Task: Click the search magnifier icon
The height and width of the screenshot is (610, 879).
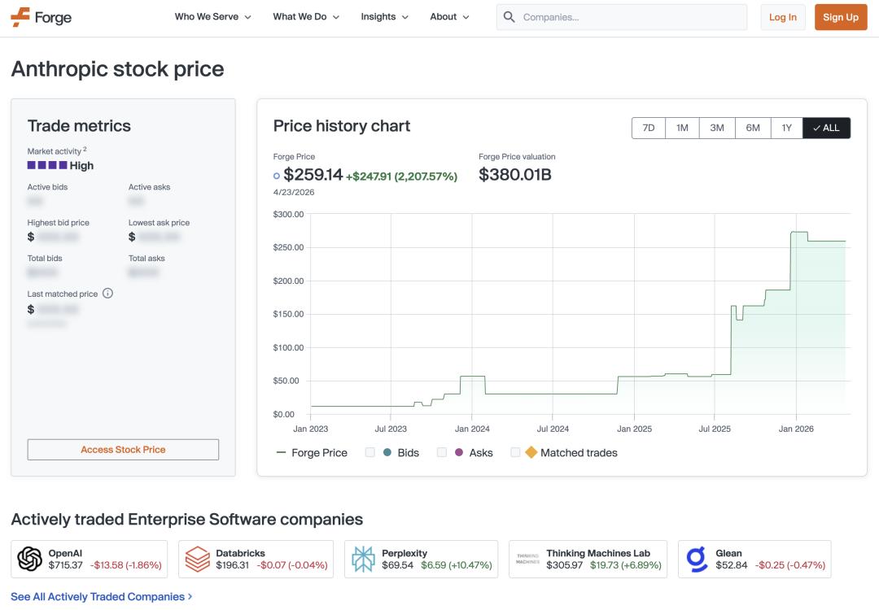Action: [509, 16]
